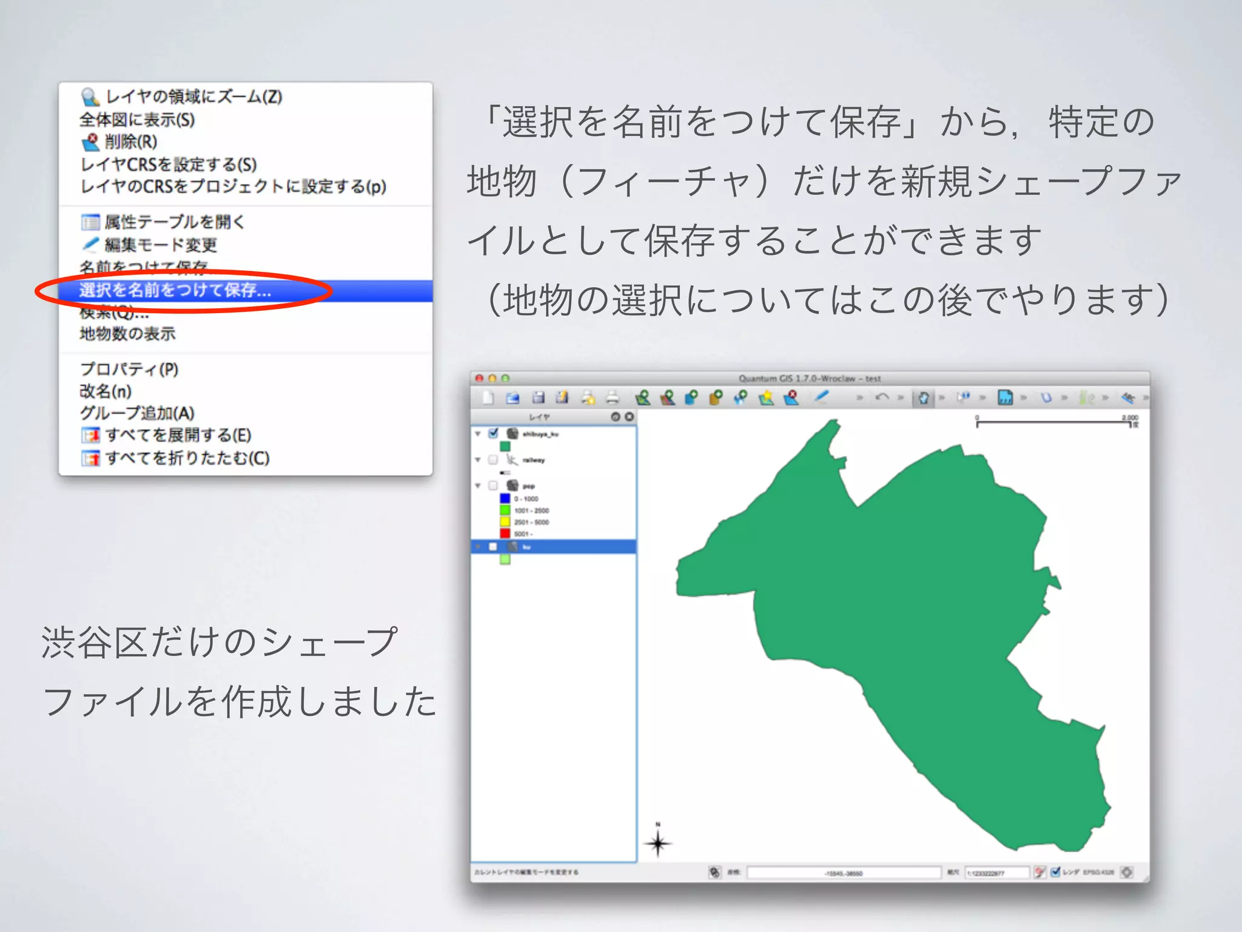Viewport: 1242px width, 932px height.
Task: Open 属性テーブルを開く menu item
Action: (x=245, y=222)
